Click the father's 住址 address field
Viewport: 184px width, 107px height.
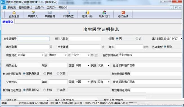(x=150, y=82)
